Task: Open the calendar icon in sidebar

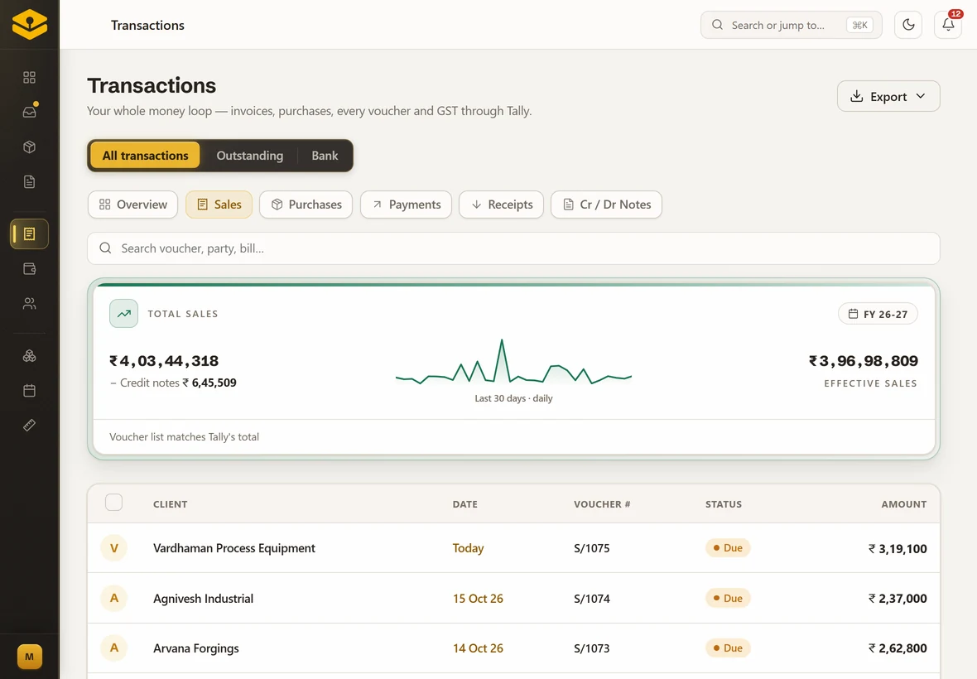Action: 29,391
